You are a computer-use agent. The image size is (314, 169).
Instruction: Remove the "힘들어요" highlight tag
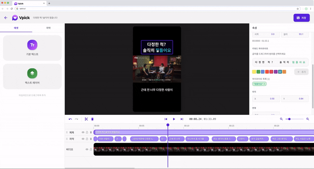pos(264,84)
